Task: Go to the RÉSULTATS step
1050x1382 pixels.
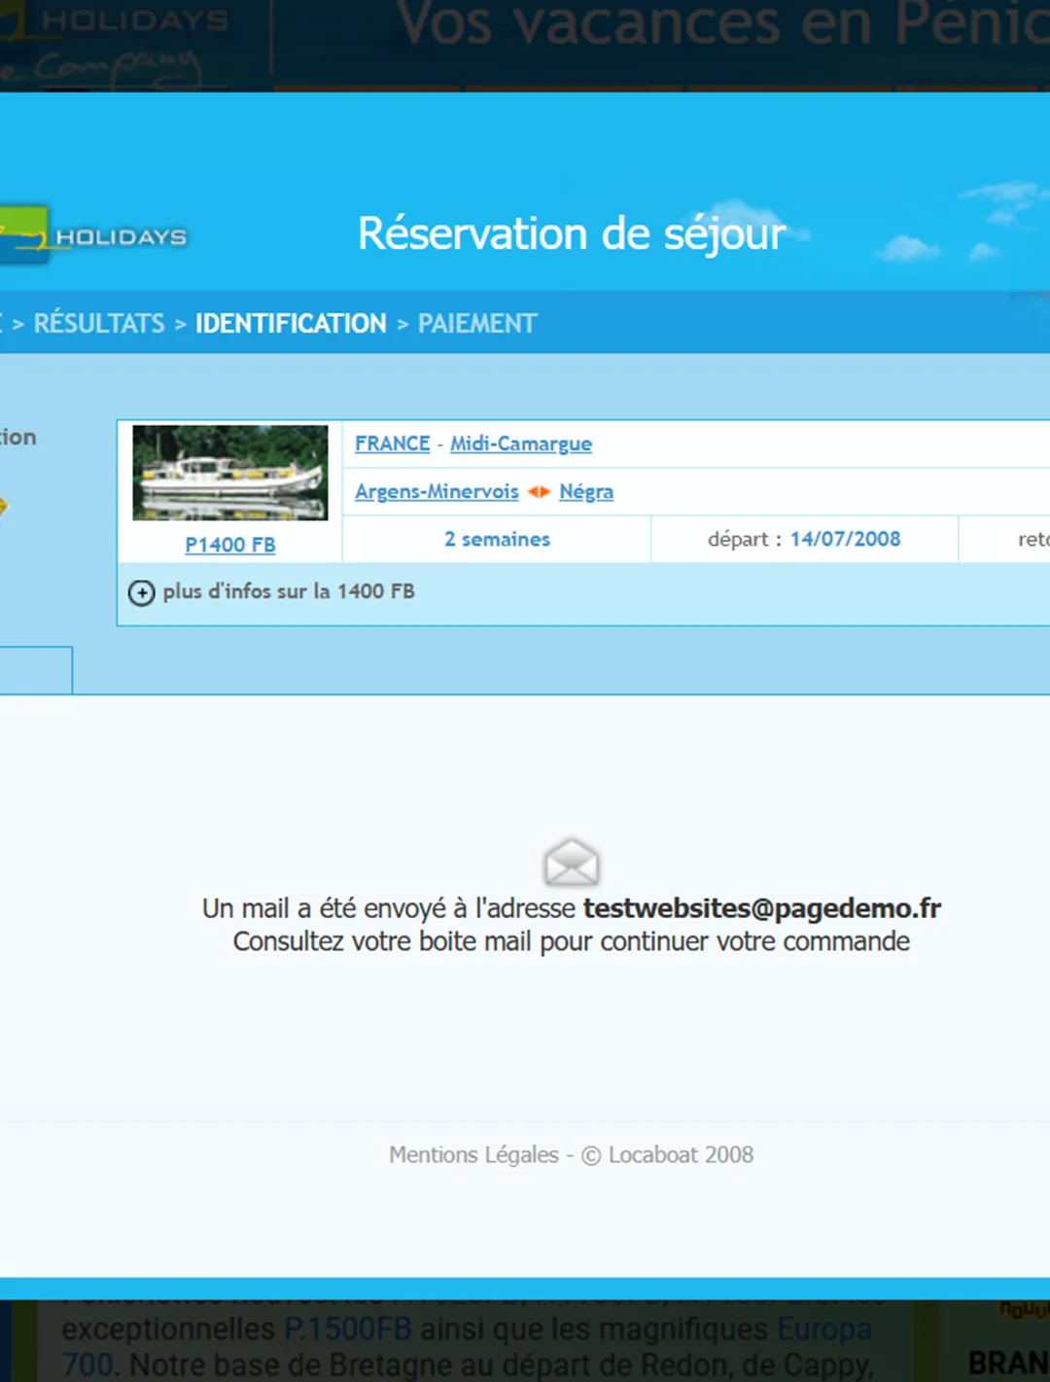Action: pos(99,323)
